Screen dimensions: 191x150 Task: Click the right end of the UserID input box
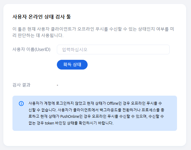(x=166, y=49)
